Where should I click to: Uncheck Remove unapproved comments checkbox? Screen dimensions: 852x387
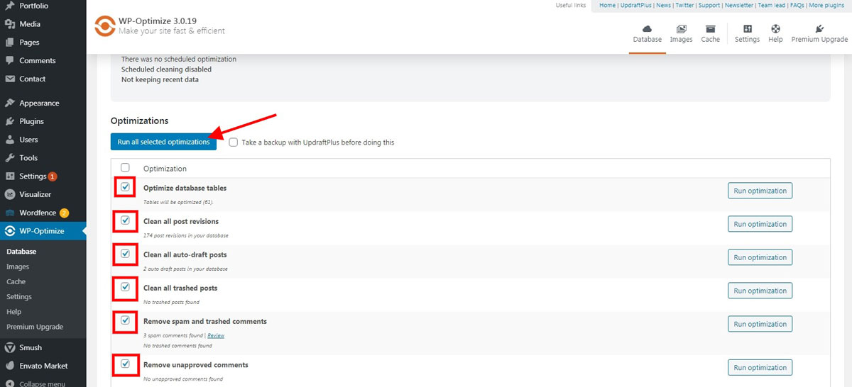125,364
